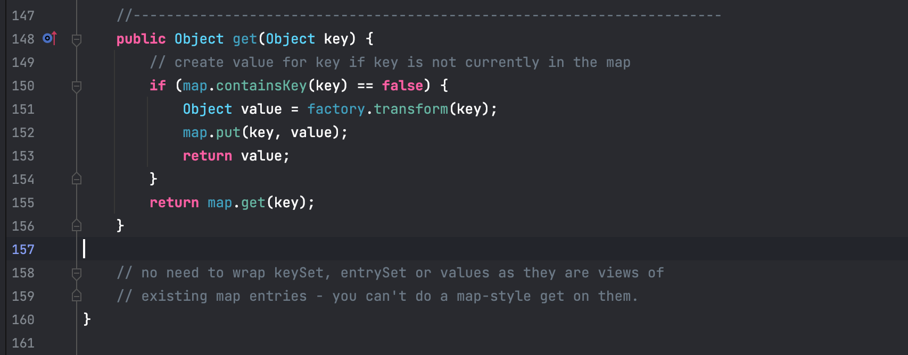Click fold end marker on line 156
Image resolution: width=908 pixels, height=355 pixels.
[77, 226]
